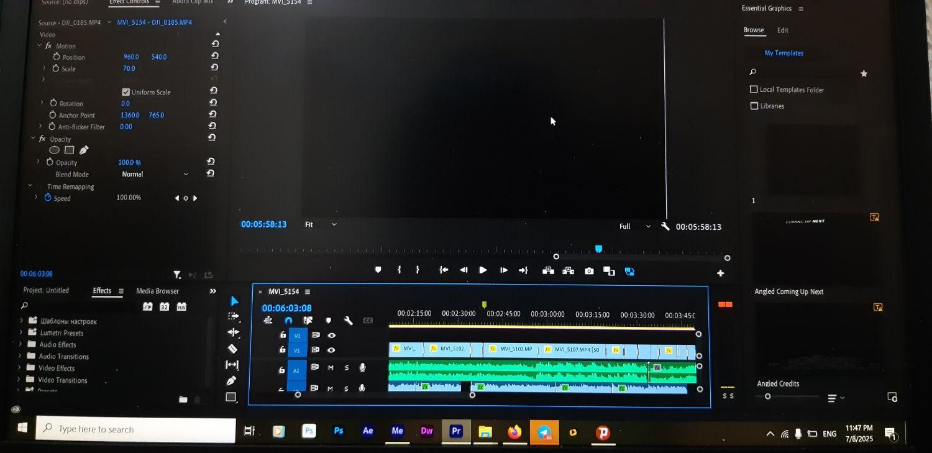Uncheck the Uniform Scale checkbox
The width and height of the screenshot is (932, 453).
126,92
